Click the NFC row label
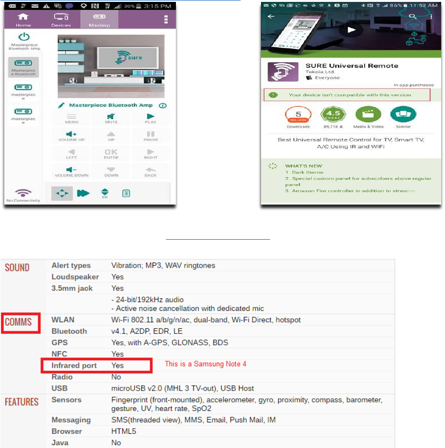This screenshot has height=448, width=445. click(x=59, y=354)
